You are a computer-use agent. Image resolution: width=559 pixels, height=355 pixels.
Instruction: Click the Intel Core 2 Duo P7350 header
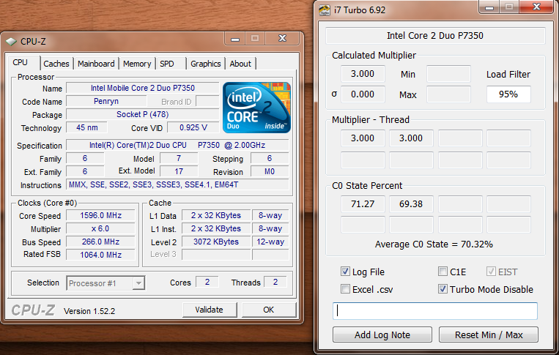click(x=435, y=36)
